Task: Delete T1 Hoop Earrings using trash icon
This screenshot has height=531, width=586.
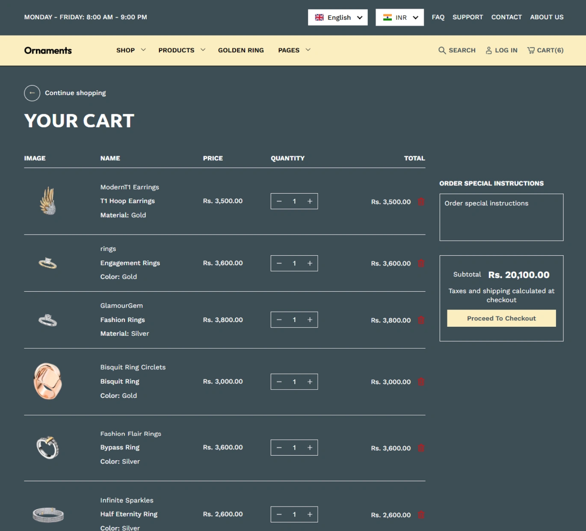Action: click(x=421, y=202)
